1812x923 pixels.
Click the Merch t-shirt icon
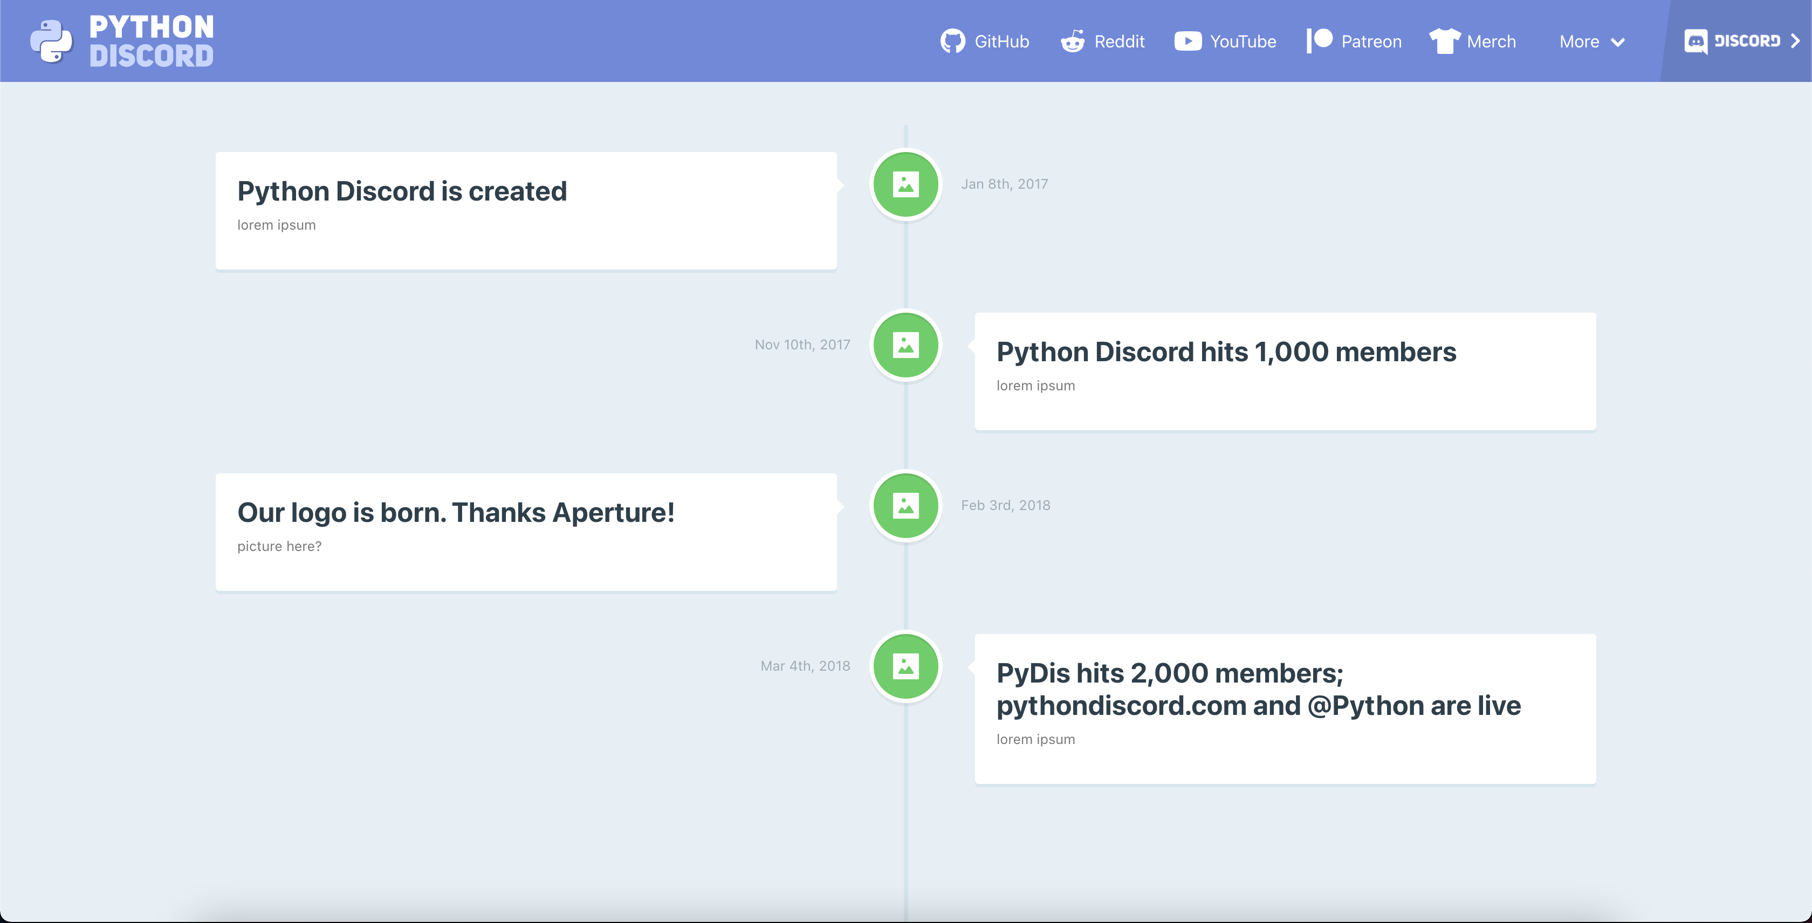coord(1445,42)
